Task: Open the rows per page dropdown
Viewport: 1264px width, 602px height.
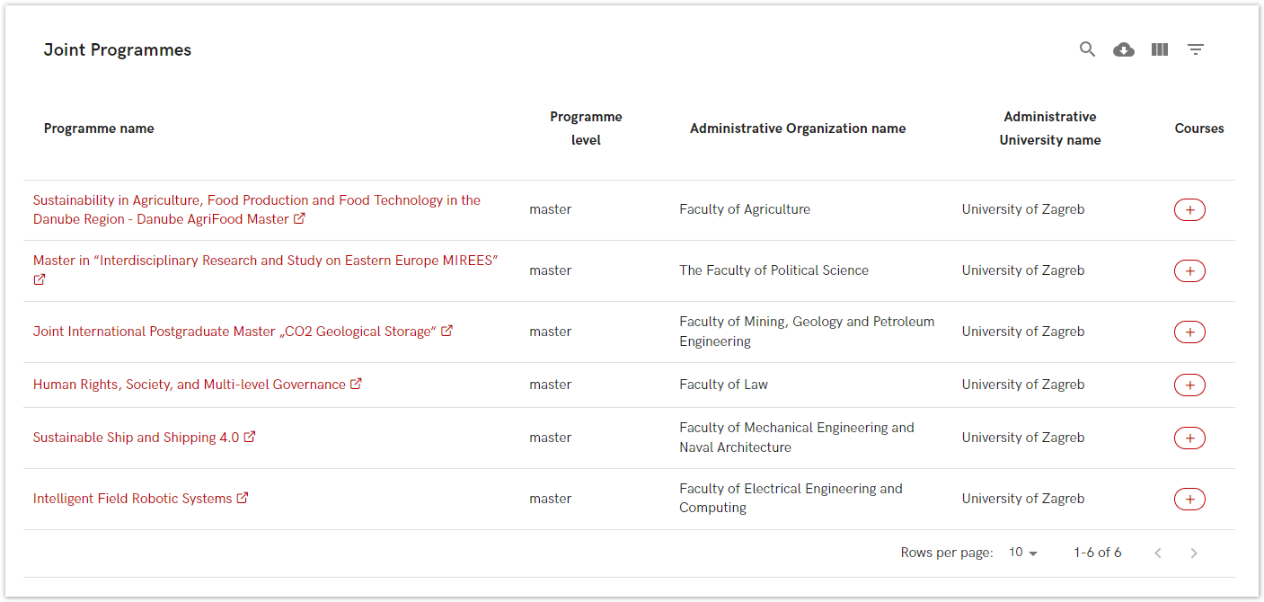Action: [1022, 553]
